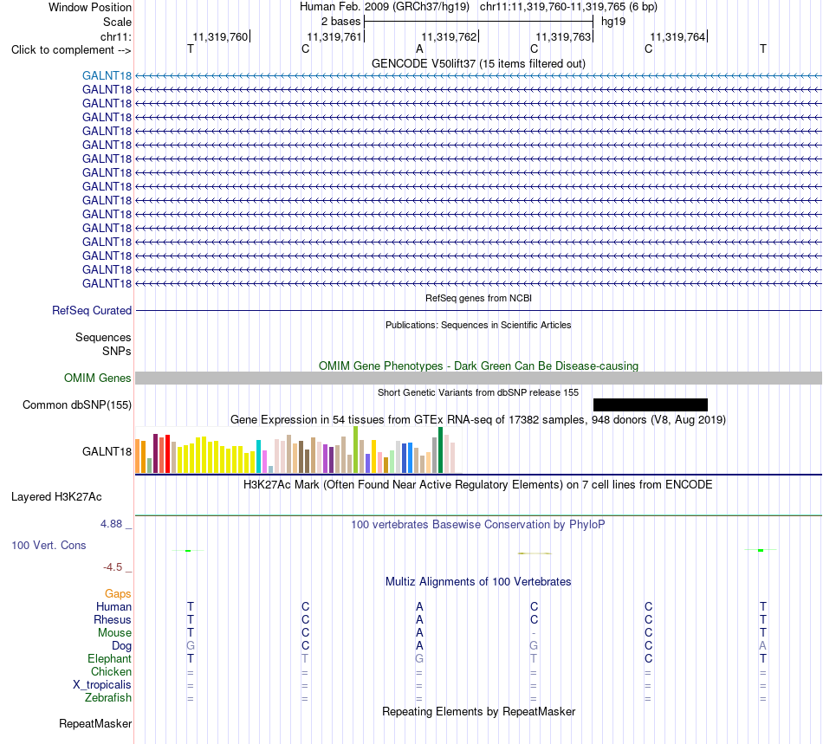This screenshot has height=744, width=823.
Task: Select the Dog alignment row label
Action: tap(121, 646)
